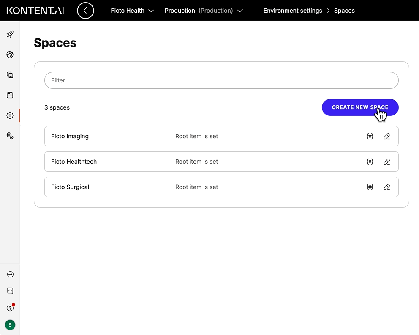
Task: Click the Filter input field
Action: coord(221,80)
